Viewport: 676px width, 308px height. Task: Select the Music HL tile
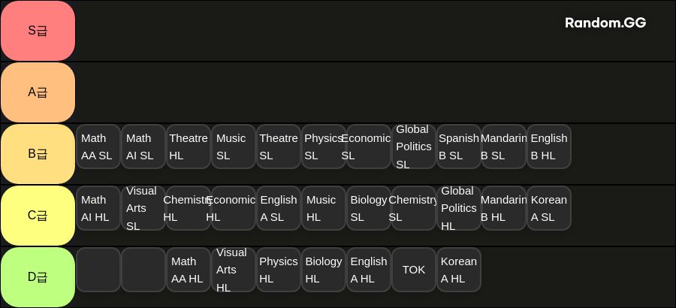point(324,208)
